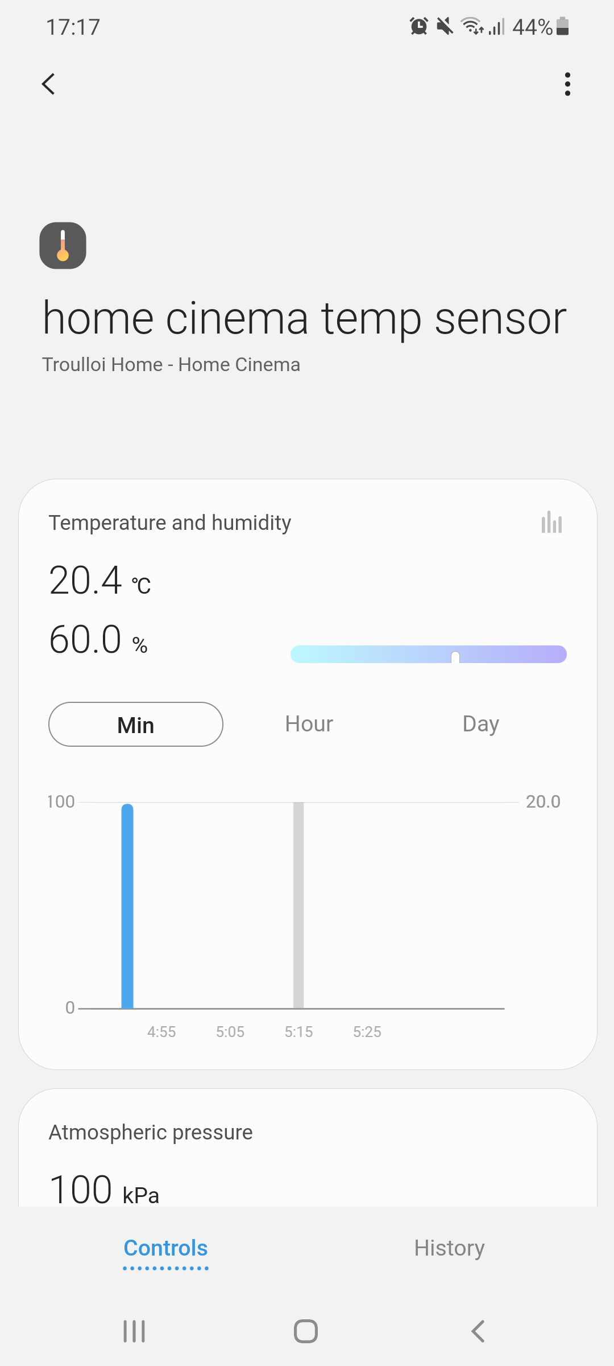Select the Min time range
Viewport: 614px width, 1366px height.
click(x=136, y=725)
